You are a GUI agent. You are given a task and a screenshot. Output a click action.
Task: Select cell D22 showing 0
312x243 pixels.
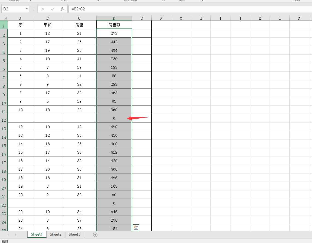point(114,203)
